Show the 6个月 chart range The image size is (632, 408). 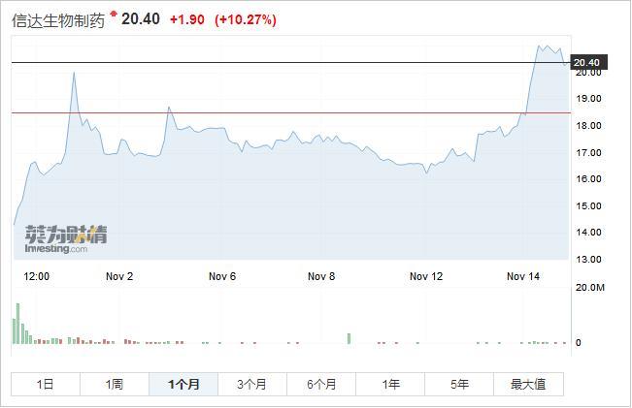[321, 384]
